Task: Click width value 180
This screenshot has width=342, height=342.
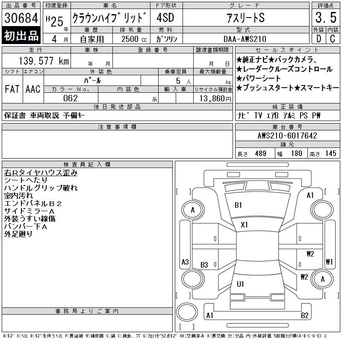Action: (x=296, y=153)
